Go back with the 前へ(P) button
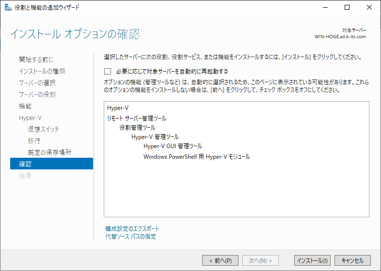The image size is (381, 271). pos(220,260)
